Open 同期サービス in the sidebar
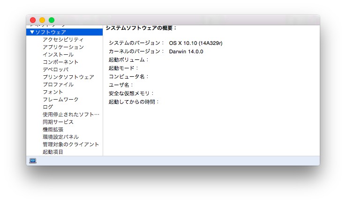 (58, 122)
